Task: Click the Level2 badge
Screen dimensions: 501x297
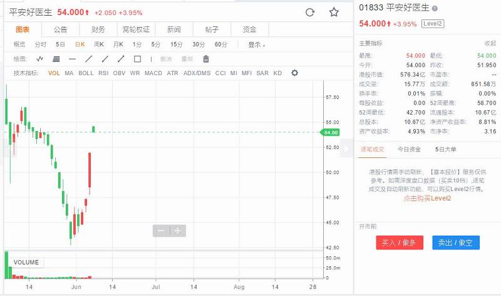Action: 433,24
